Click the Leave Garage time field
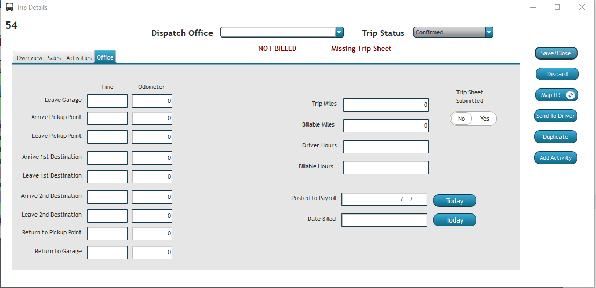596x288 pixels. click(x=107, y=101)
